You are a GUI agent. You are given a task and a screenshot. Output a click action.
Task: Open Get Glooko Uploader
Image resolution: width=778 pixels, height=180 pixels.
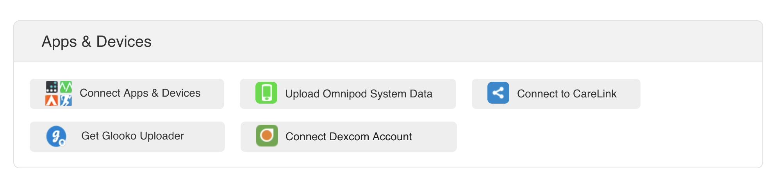[x=127, y=137]
